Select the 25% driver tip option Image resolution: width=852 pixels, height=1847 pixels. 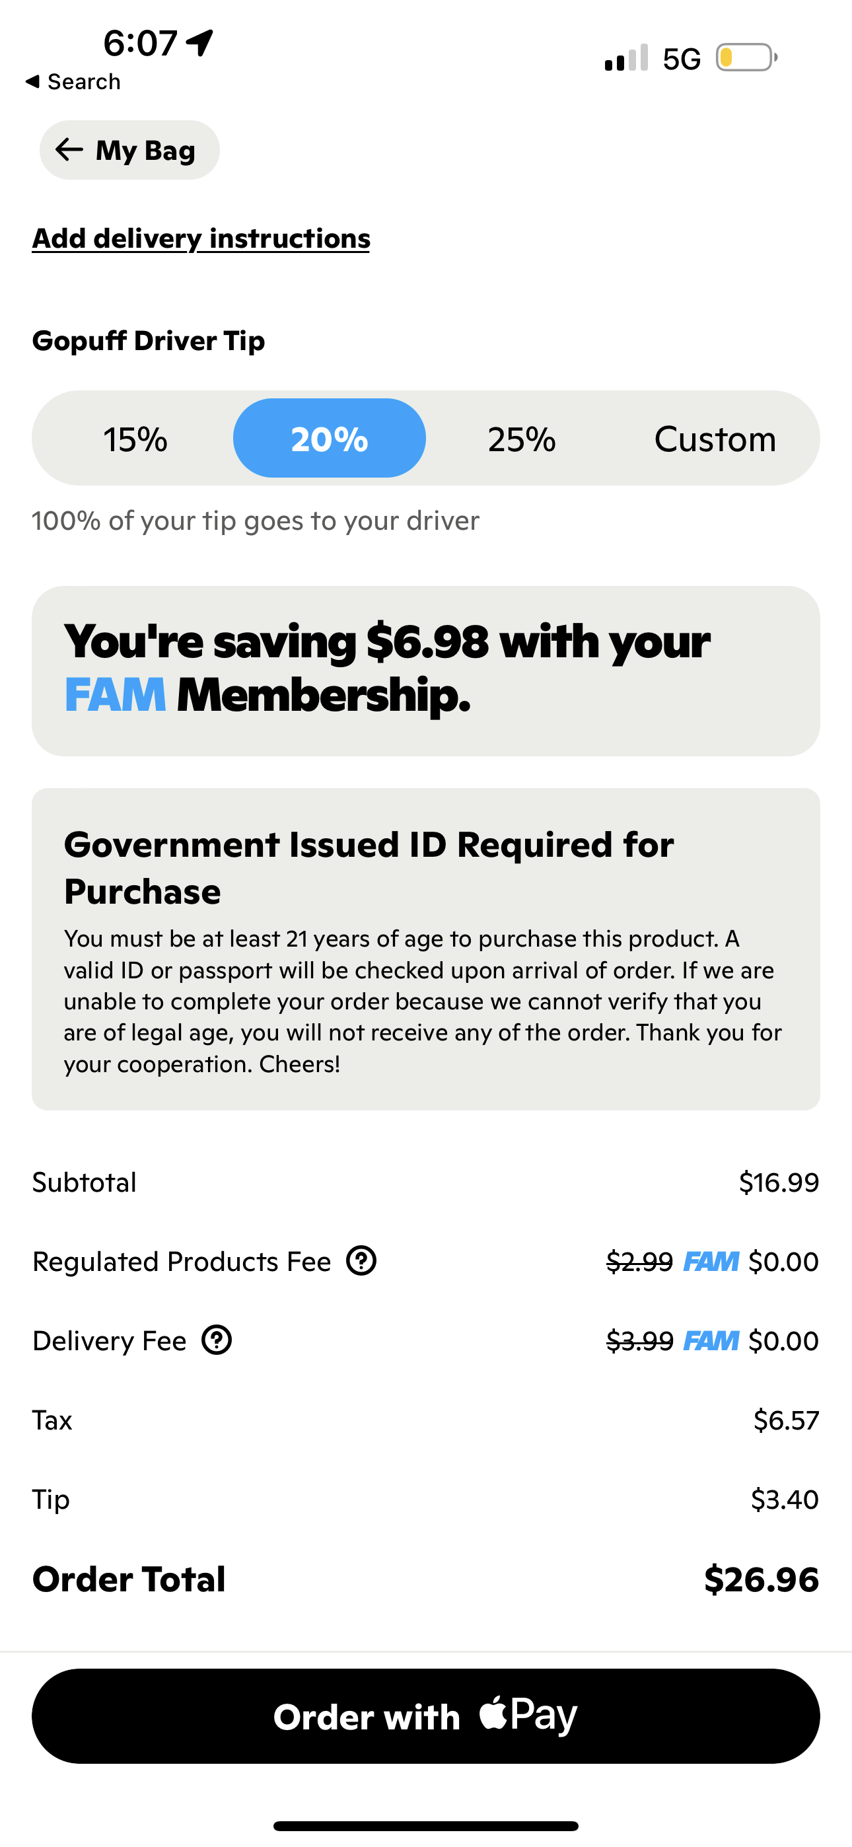click(x=520, y=438)
